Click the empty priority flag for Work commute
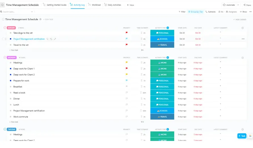The width and height of the screenshot is (253, 148). [127, 117]
